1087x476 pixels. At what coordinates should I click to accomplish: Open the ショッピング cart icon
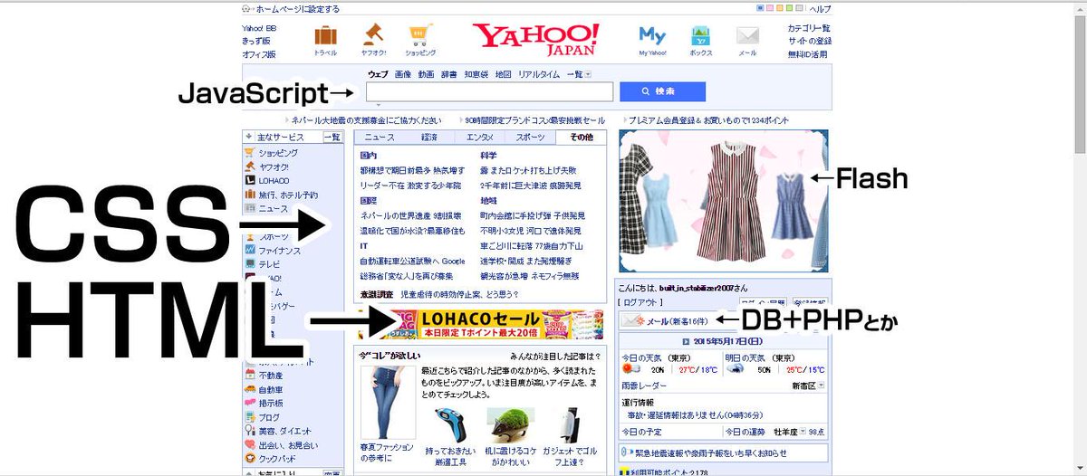pos(419,35)
